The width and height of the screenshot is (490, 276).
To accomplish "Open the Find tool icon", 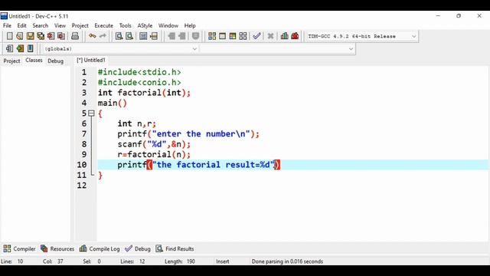I will [x=119, y=36].
